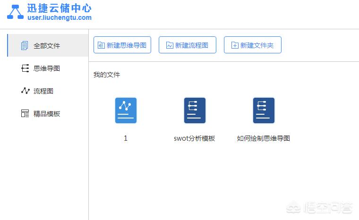Click the template layout icon beside 精品模板
359x220 pixels.
click(25, 113)
